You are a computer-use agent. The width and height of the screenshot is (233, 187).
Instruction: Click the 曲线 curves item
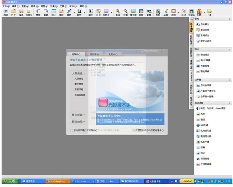201,119
